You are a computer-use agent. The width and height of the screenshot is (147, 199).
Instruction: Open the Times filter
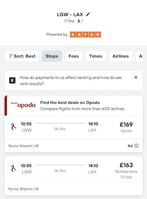96,56
